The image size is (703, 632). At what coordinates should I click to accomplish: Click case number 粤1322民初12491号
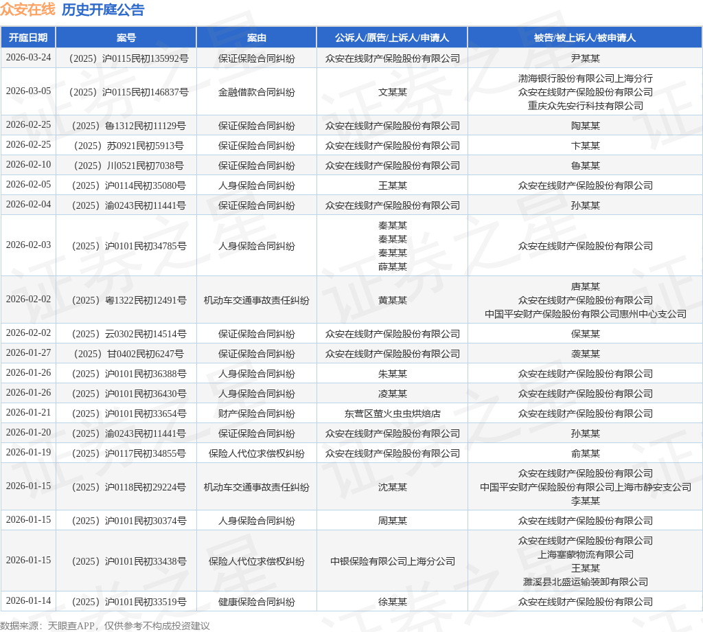(128, 300)
